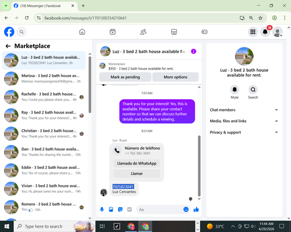Click the conversation list scrollbar
The width and height of the screenshot is (291, 232).
point(90,85)
